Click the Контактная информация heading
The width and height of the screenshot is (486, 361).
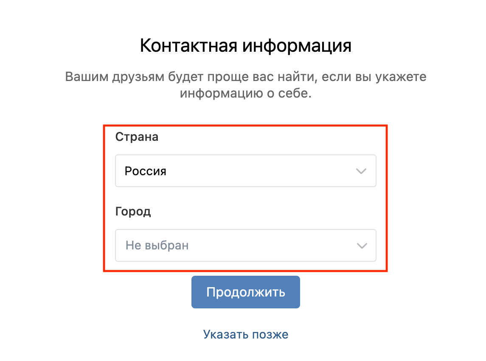point(245,45)
